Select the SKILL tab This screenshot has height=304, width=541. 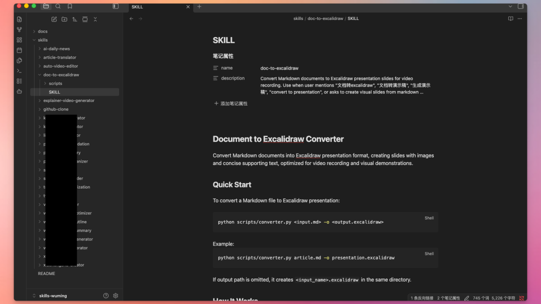click(160, 7)
